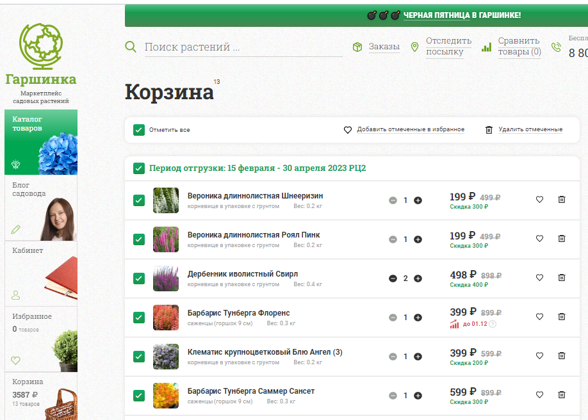Screen dimensions: 588x420
Task: Click the compare products chart icon
Action: point(486,47)
